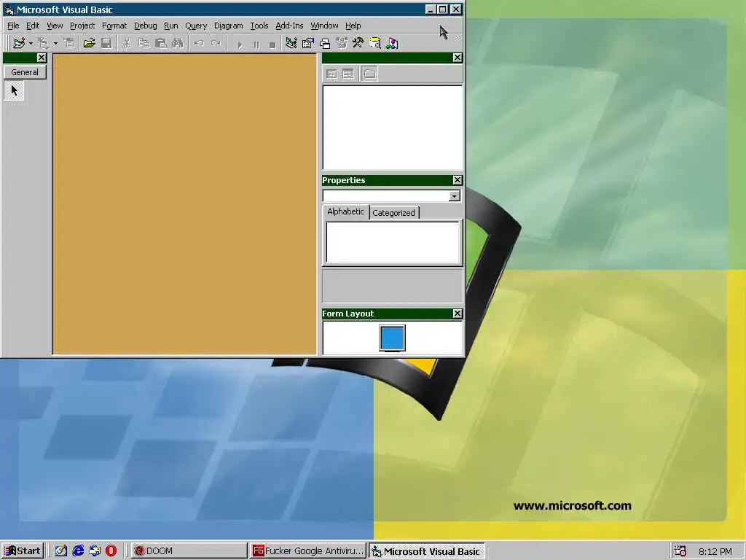The width and height of the screenshot is (746, 560).
Task: Click the Find binoculars icon
Action: coord(178,43)
